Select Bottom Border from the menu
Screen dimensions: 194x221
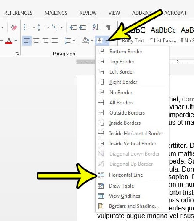click(x=132, y=52)
